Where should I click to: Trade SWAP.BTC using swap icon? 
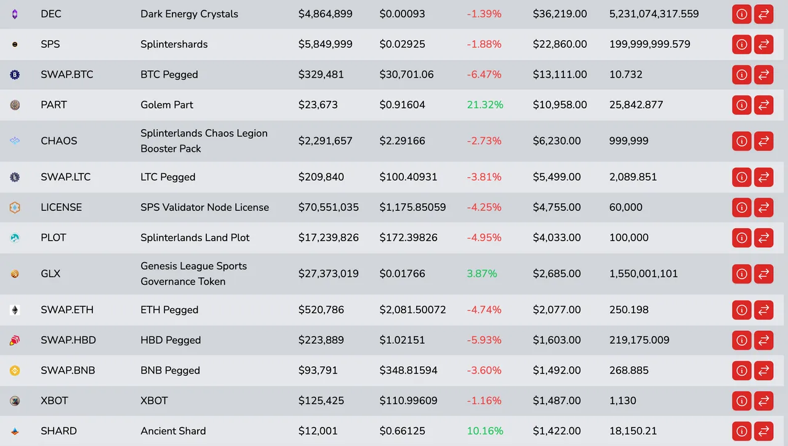tap(763, 74)
